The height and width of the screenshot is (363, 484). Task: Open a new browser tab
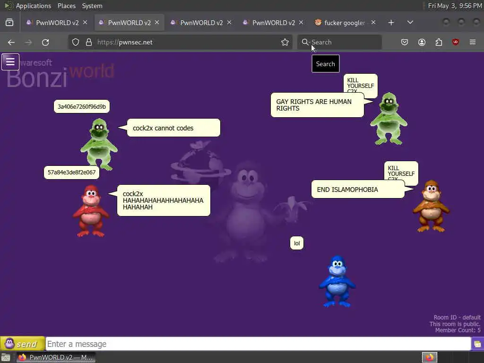tap(391, 23)
